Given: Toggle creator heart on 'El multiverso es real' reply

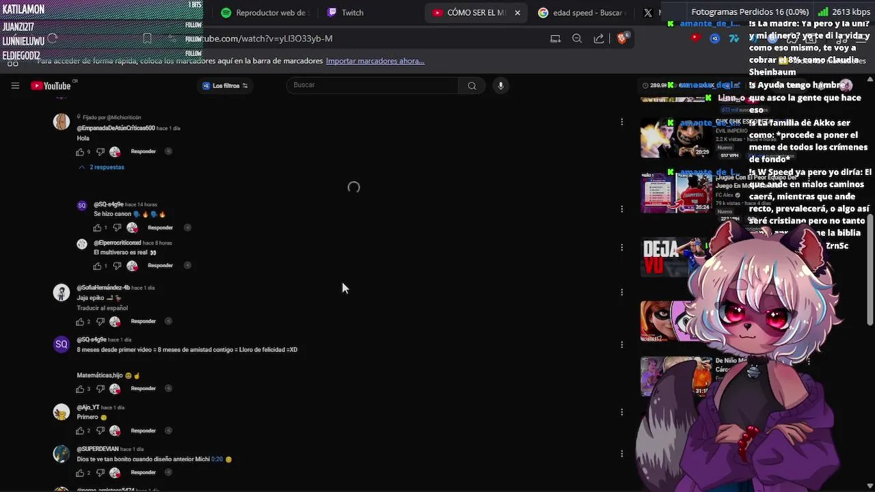Looking at the screenshot, I should [132, 266].
